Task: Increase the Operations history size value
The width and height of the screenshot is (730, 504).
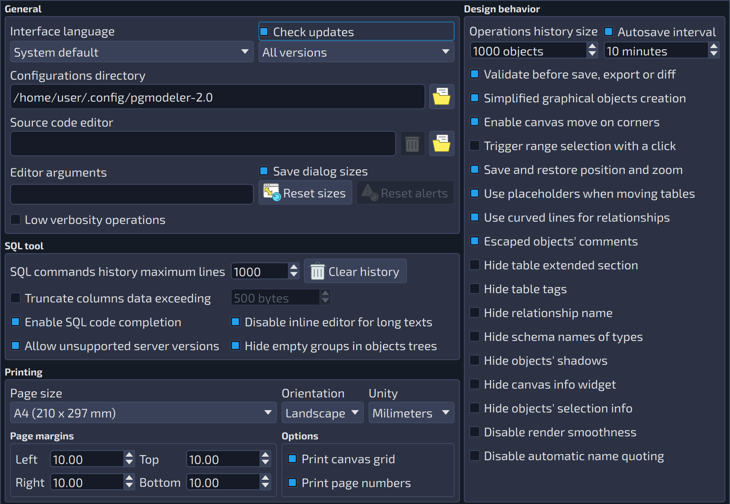Action: 592,47
